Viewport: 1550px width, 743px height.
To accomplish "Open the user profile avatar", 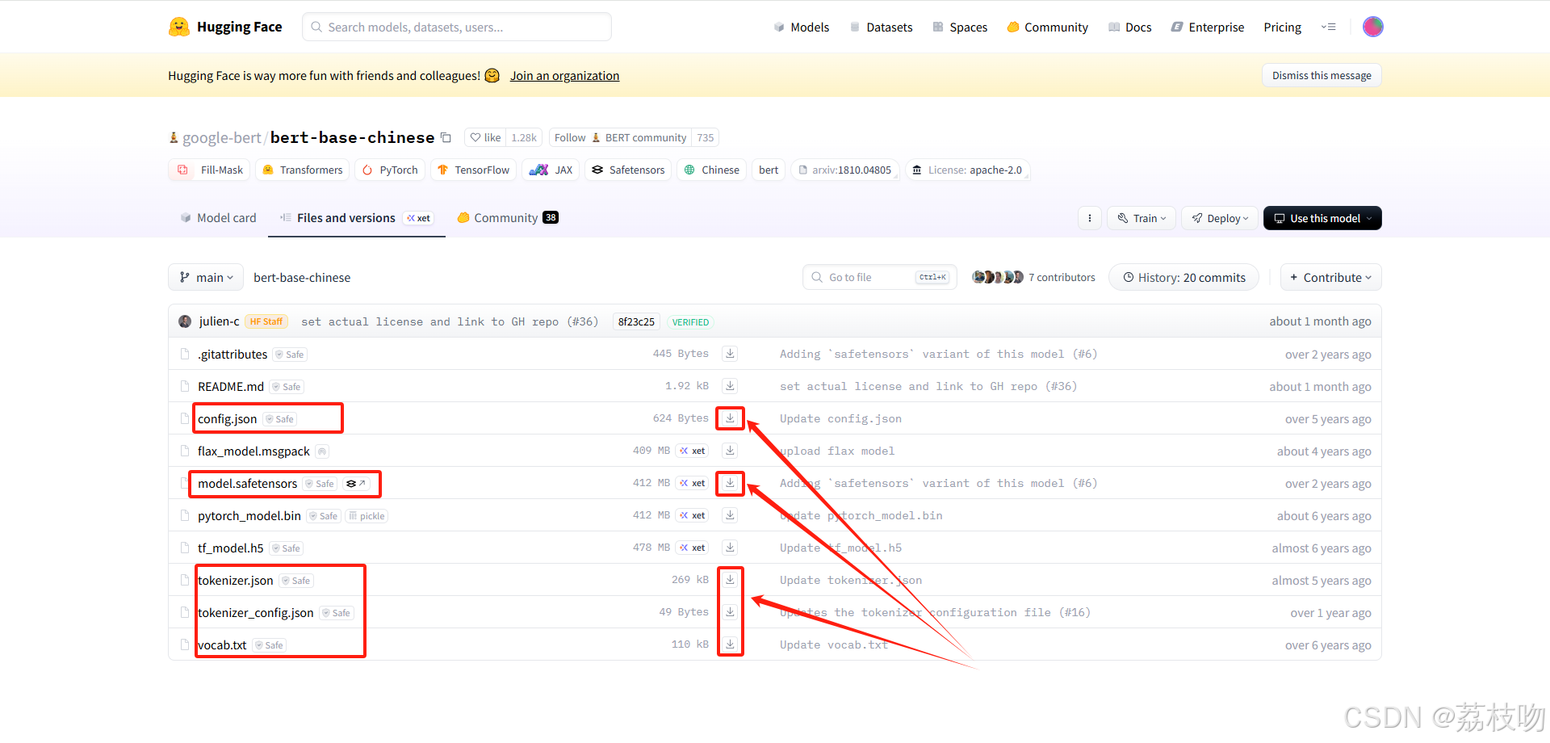I will [x=1372, y=27].
